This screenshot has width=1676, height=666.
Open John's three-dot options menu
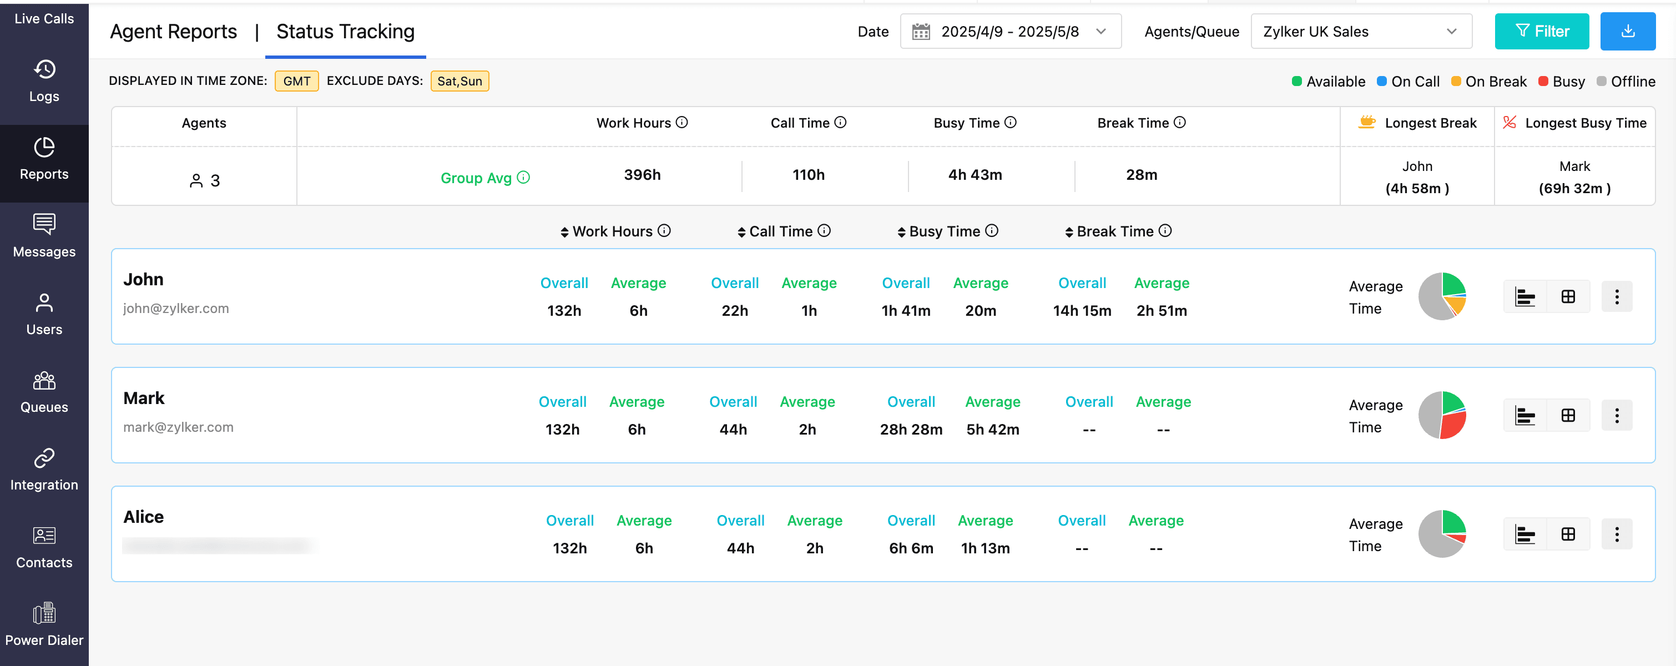(x=1616, y=296)
